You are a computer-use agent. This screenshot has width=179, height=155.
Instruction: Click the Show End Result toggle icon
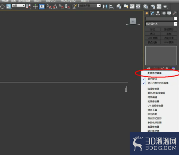[x=155, y=68]
